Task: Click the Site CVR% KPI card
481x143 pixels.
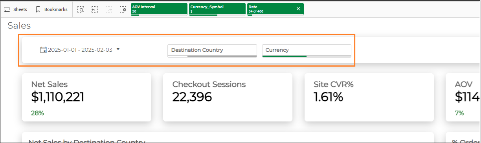Action: coord(369,97)
